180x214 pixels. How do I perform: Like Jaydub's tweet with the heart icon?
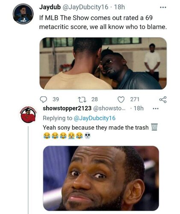pyautogui.click(x=121, y=99)
